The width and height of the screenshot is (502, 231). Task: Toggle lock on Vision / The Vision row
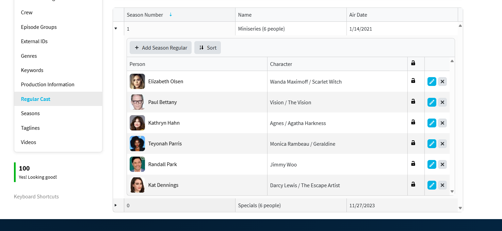click(413, 101)
